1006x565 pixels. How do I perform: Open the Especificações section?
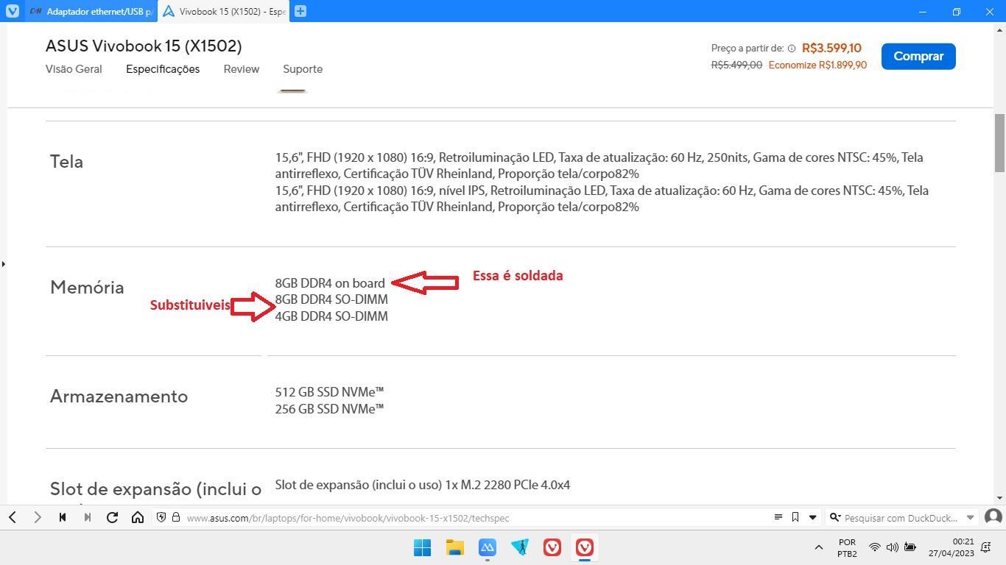(163, 69)
